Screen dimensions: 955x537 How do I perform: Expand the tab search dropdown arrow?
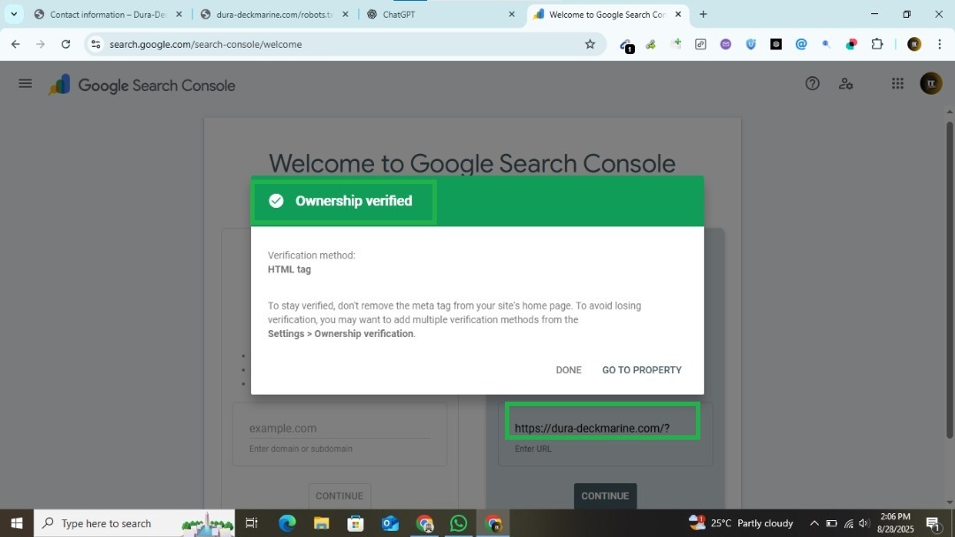pyautogui.click(x=13, y=14)
